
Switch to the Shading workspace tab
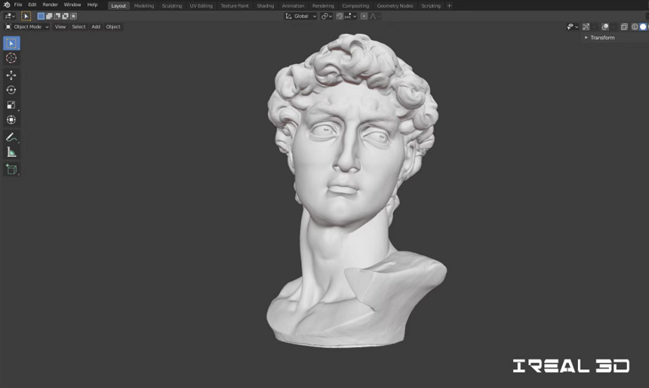click(266, 6)
